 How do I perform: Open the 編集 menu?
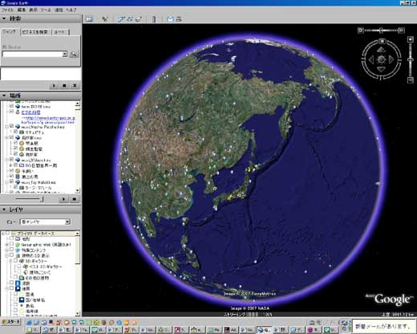click(22, 10)
